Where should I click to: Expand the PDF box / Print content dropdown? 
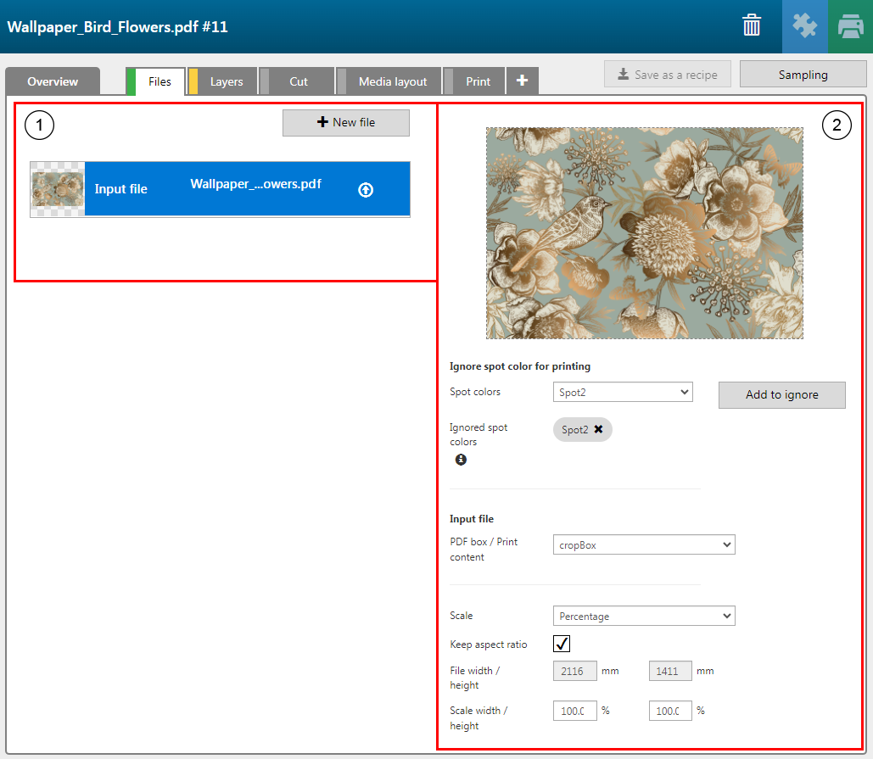pos(643,544)
